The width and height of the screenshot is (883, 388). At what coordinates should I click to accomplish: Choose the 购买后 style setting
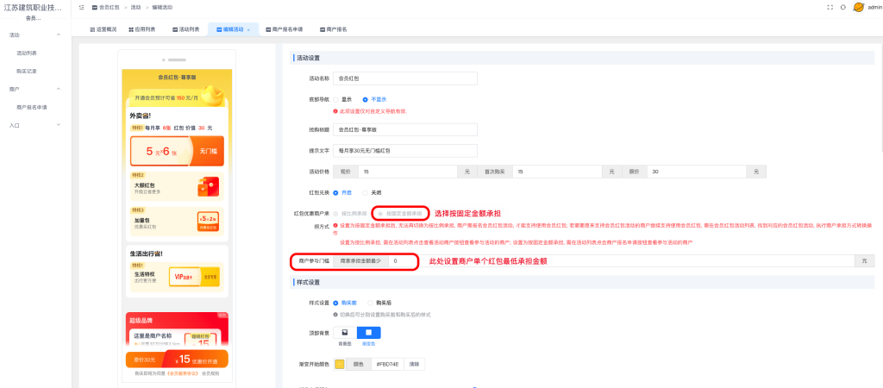(370, 303)
